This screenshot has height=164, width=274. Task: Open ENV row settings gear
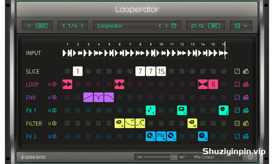tap(54, 97)
